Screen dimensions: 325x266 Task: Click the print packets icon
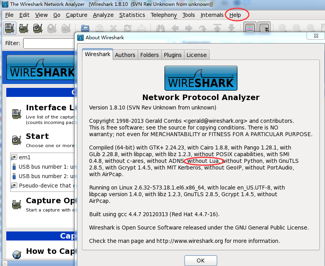[142, 28]
